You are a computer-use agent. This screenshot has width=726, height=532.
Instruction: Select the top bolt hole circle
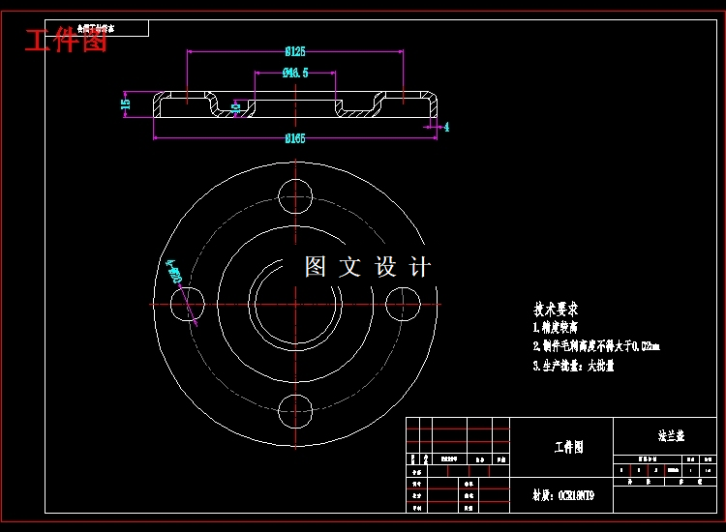[x=295, y=196]
